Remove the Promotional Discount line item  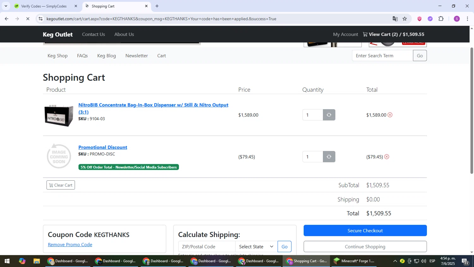coord(386,157)
